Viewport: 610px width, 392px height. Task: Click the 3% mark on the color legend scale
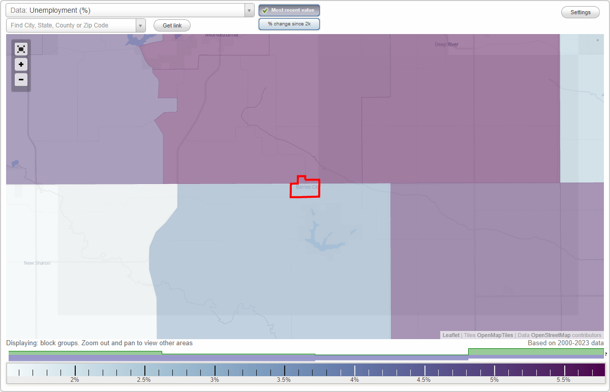tap(215, 371)
